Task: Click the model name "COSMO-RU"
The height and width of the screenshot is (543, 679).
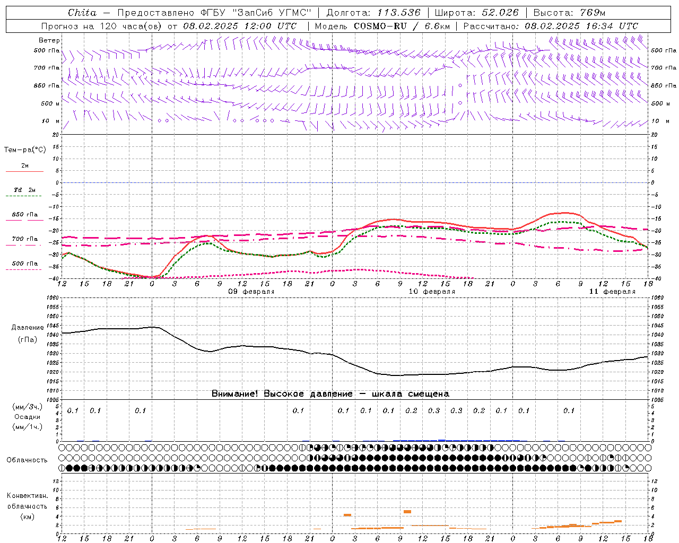Action: coord(380,26)
